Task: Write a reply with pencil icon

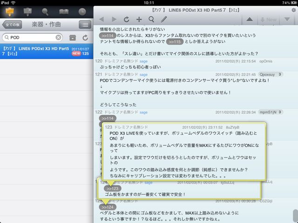Action: (x=164, y=19)
